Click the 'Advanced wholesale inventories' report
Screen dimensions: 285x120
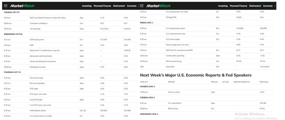pos(43,61)
